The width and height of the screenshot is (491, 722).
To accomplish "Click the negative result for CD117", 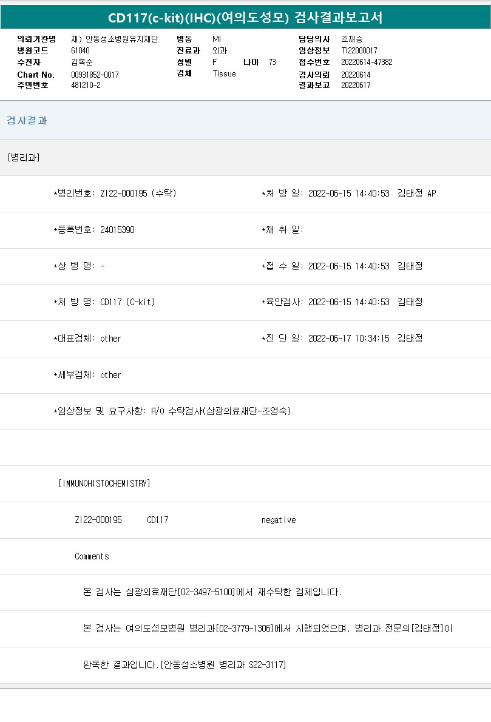I will coord(279,520).
